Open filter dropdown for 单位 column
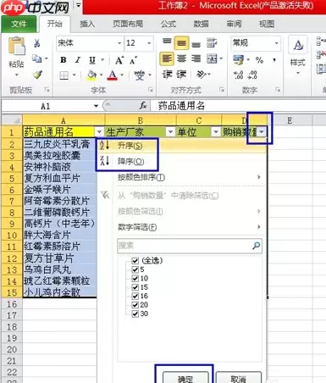326x383 pixels. point(216,131)
